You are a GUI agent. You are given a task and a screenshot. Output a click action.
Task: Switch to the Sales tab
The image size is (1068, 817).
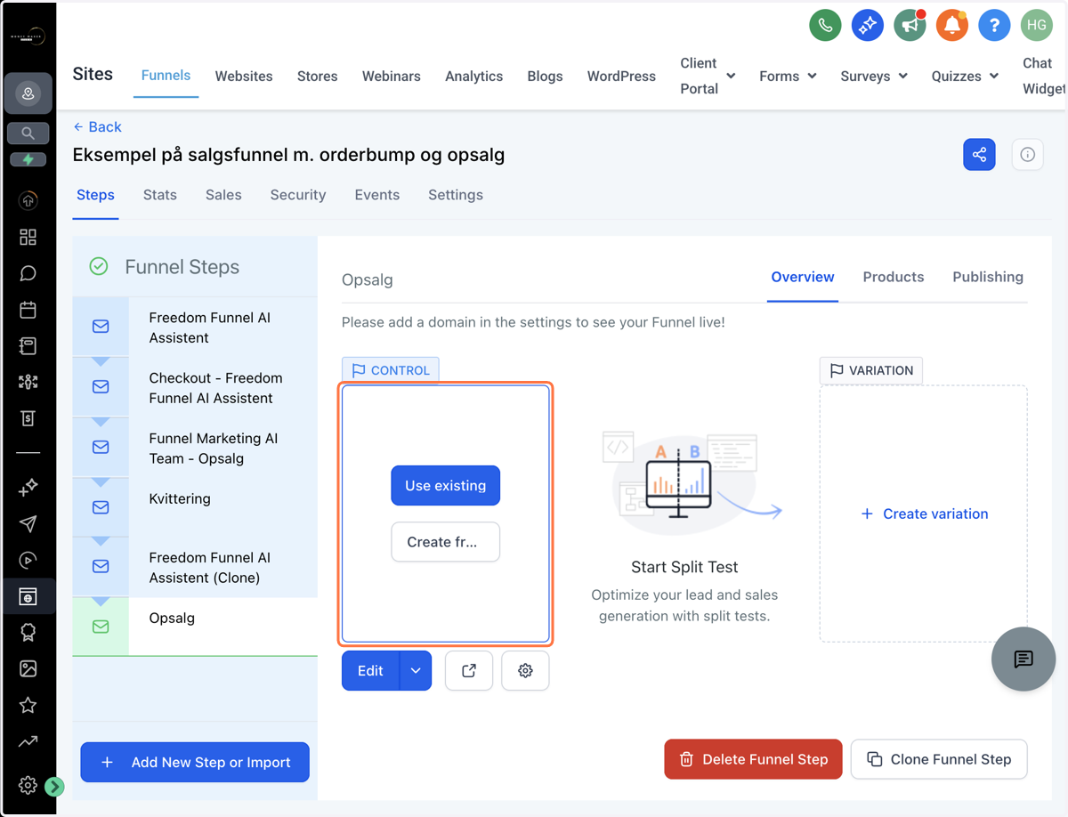tap(223, 194)
